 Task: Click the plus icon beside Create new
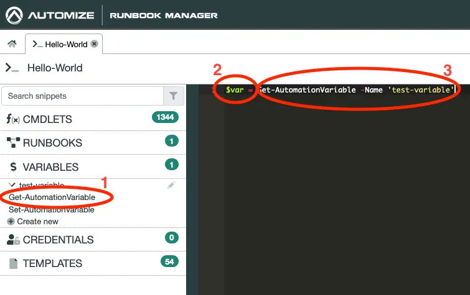11,221
